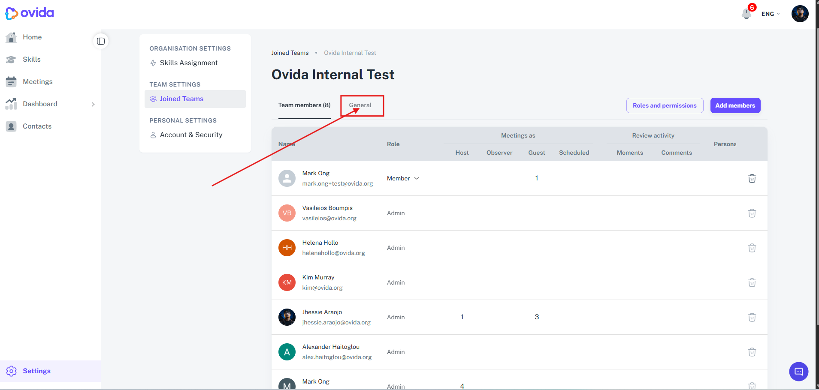The height and width of the screenshot is (390, 819).
Task: Click the name Alexander Haitoglou
Action: 331,347
